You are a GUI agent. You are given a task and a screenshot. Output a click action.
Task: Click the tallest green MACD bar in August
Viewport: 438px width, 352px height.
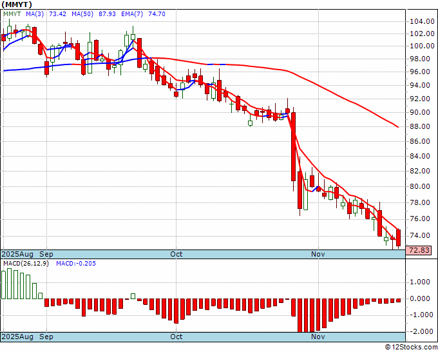pyautogui.click(x=9, y=284)
